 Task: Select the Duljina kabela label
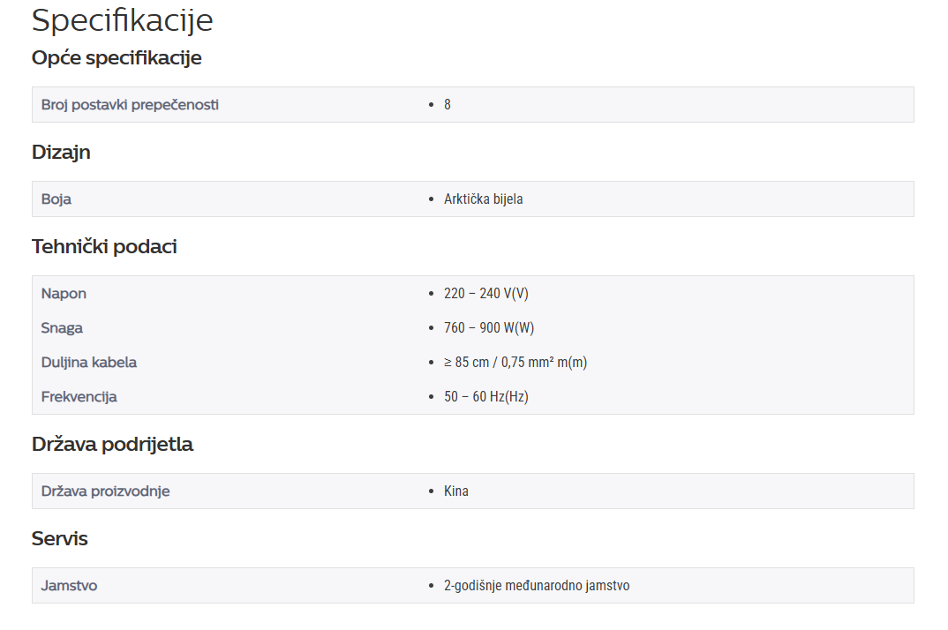click(x=89, y=362)
